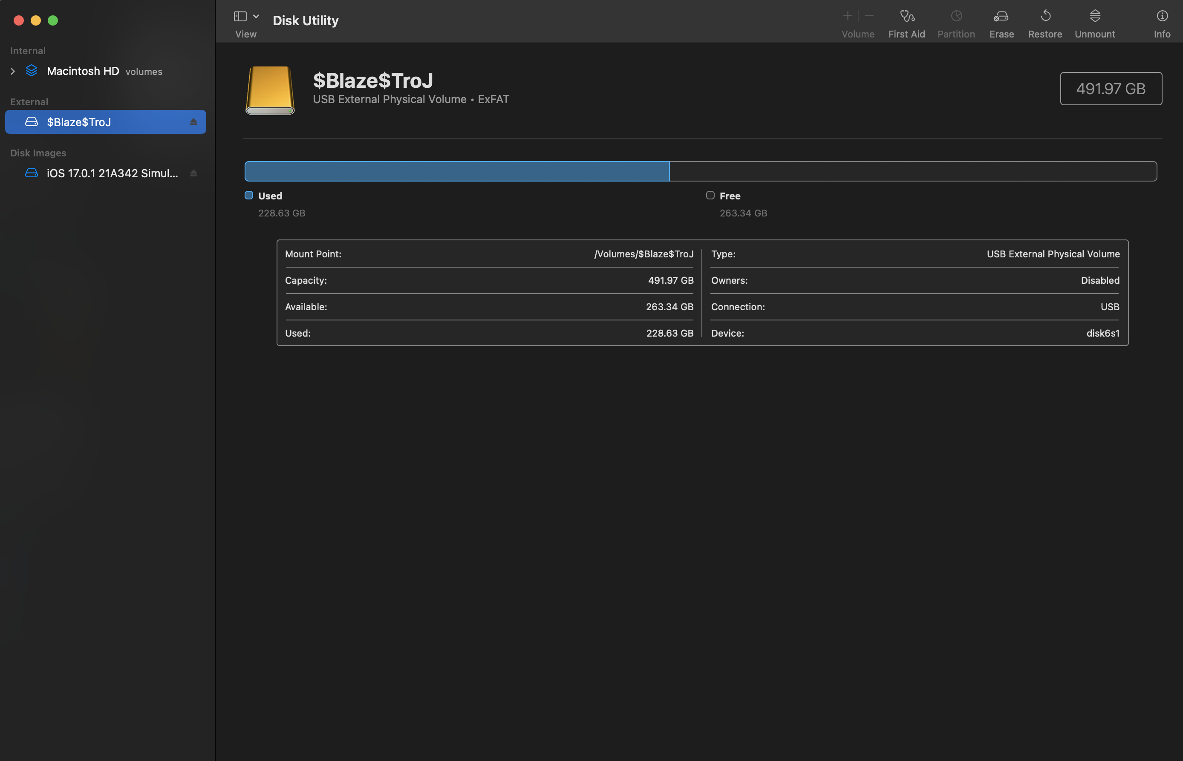The height and width of the screenshot is (761, 1183).
Task: Open the Info inspector
Action: (x=1162, y=17)
